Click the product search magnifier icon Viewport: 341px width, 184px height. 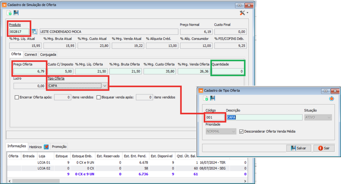[x=35, y=32]
